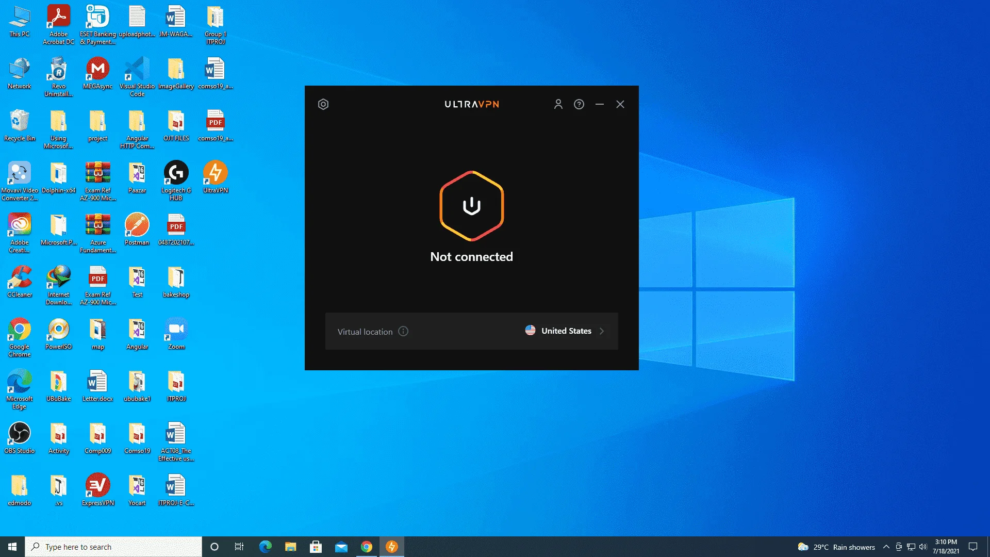
Task: Open the Task View taskbar button
Action: (239, 547)
